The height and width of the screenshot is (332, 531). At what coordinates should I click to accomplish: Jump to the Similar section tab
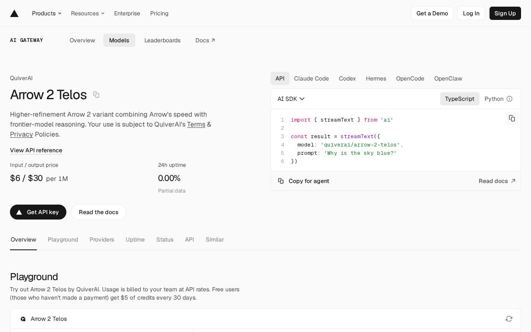215,239
